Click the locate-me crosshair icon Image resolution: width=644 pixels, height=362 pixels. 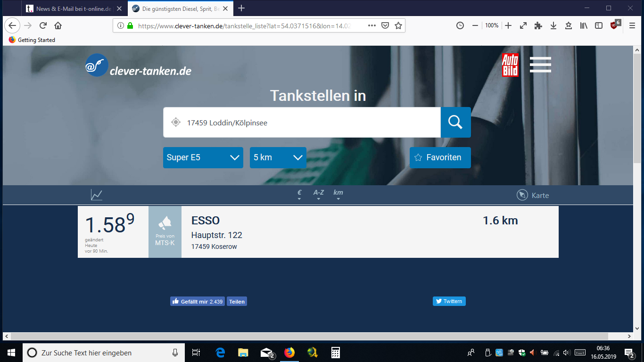(x=176, y=123)
